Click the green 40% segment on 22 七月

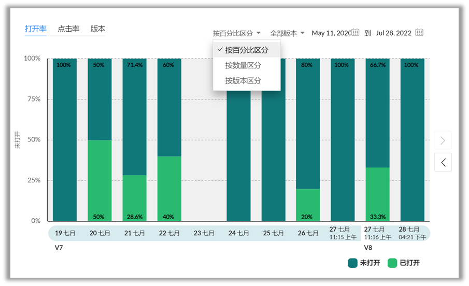(x=169, y=188)
